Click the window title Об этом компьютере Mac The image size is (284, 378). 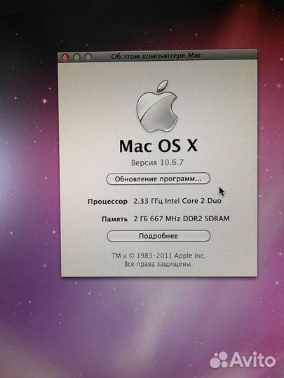tap(156, 56)
